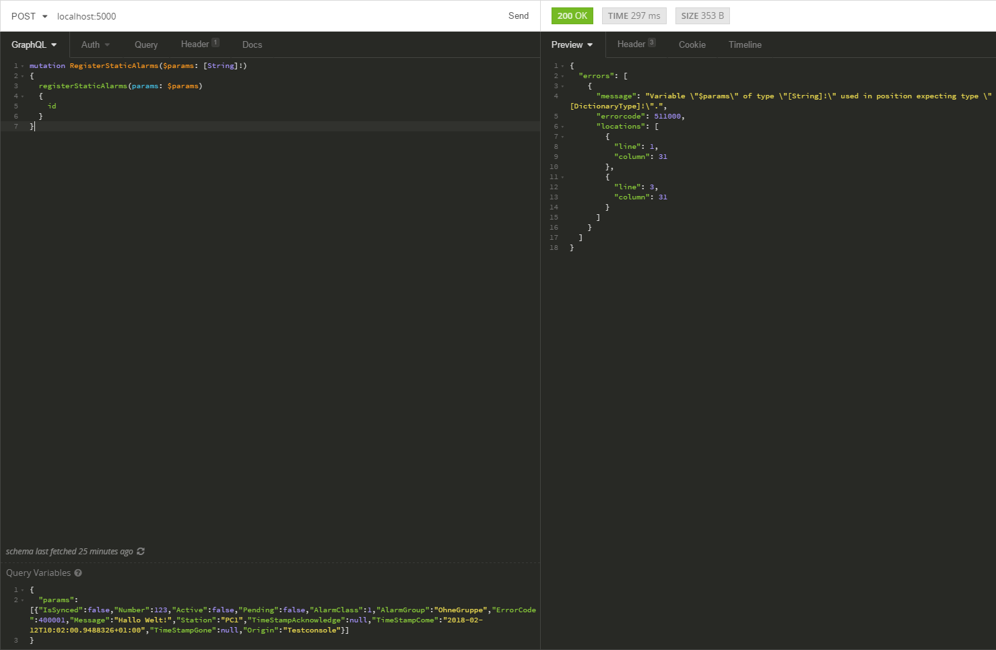The width and height of the screenshot is (996, 650).
Task: Click the "errors" key in response
Action: pyautogui.click(x=596, y=76)
